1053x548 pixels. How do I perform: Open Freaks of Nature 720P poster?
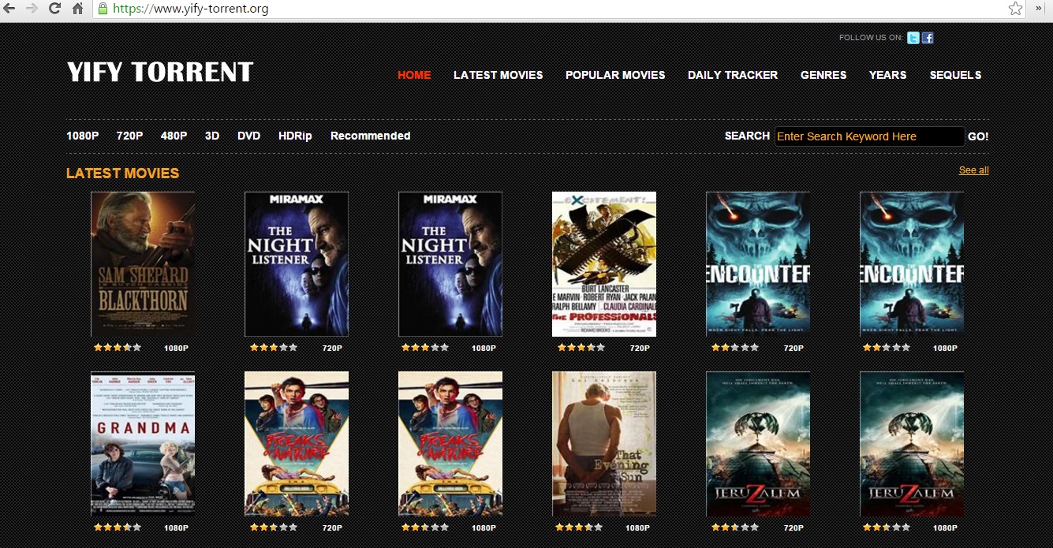click(297, 444)
